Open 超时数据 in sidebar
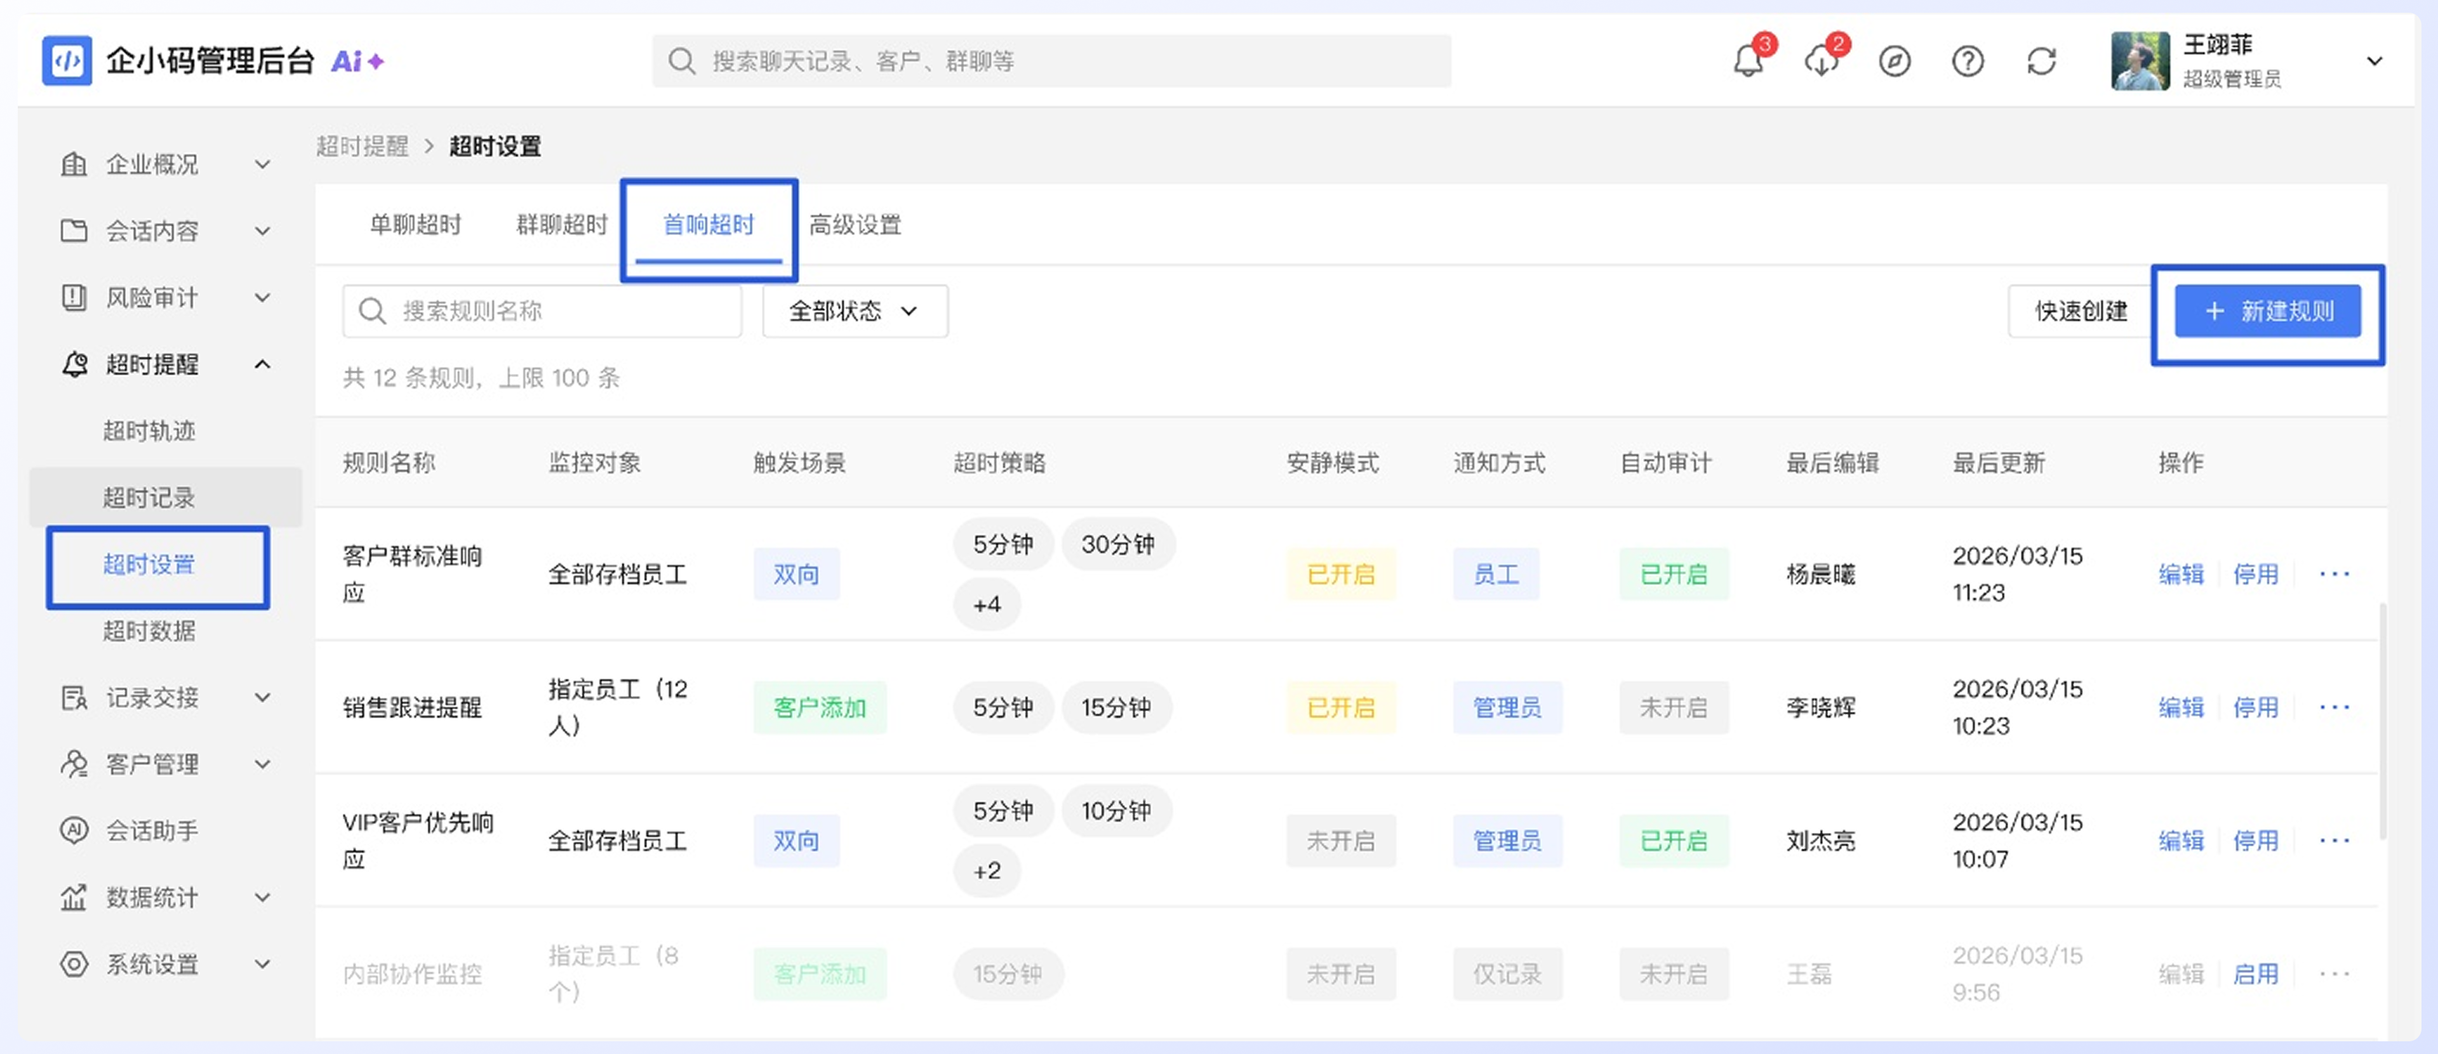The image size is (2438, 1054). pos(150,631)
